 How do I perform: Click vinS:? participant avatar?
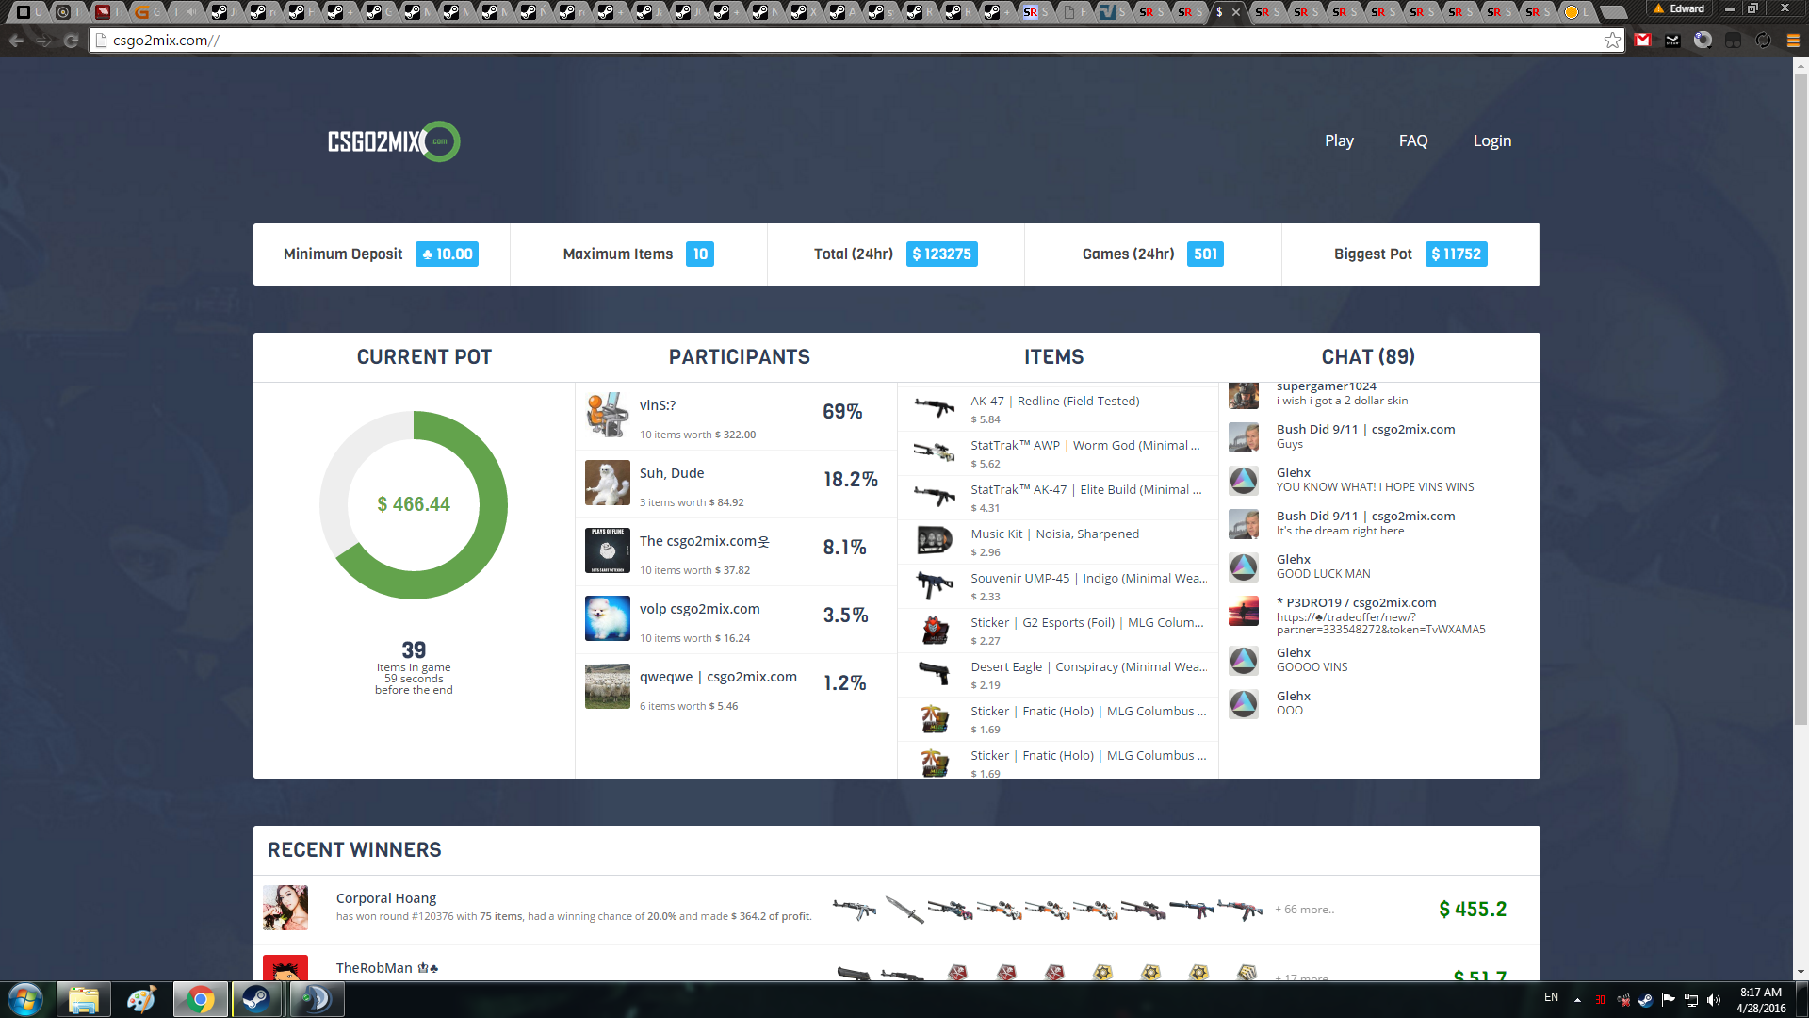[607, 416]
